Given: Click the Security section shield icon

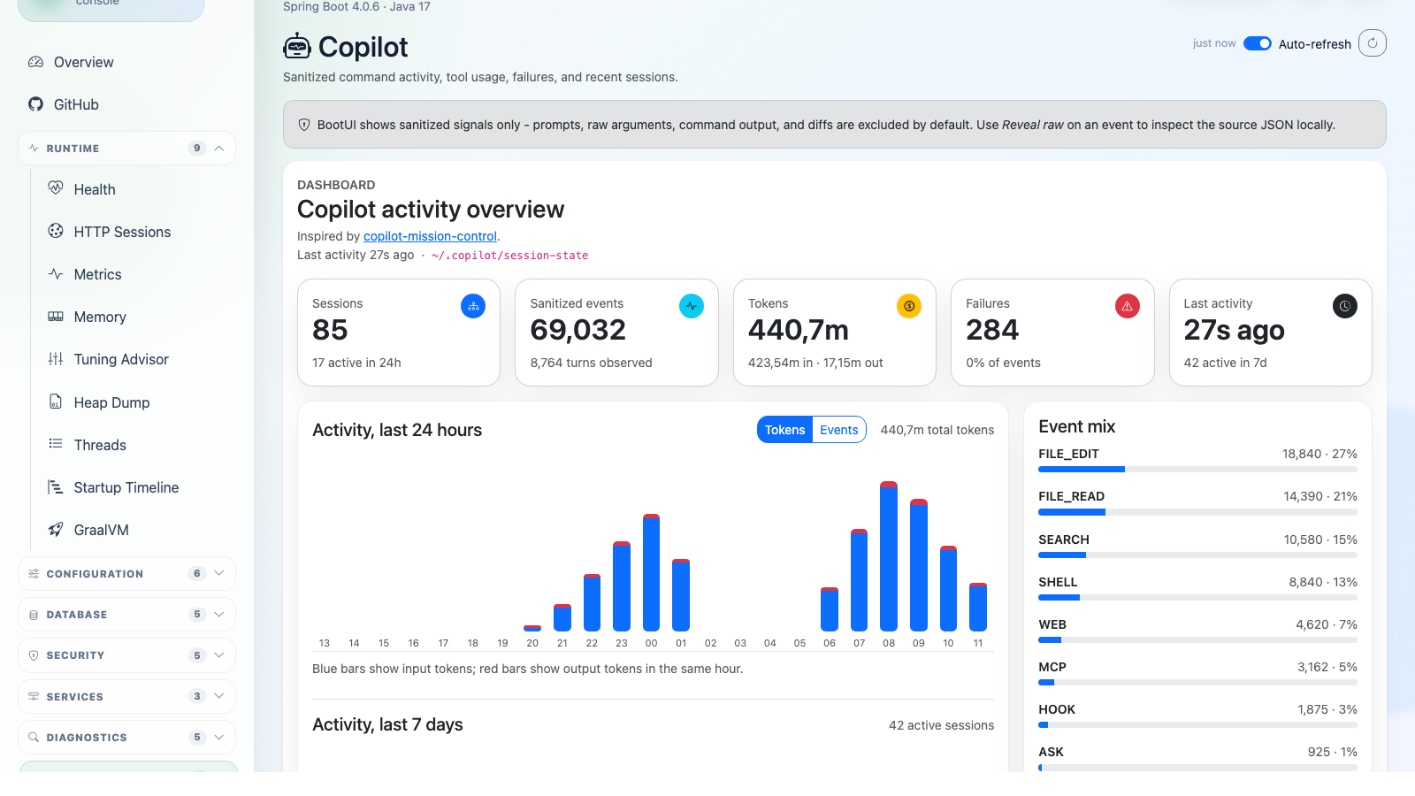Looking at the screenshot, I should pyautogui.click(x=34, y=655).
